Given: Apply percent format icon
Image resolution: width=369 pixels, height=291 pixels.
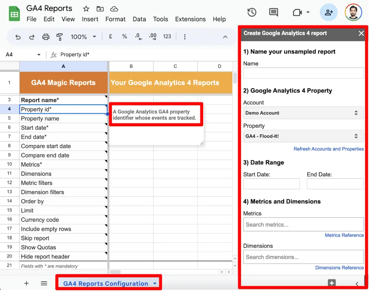Looking at the screenshot, I should (x=124, y=36).
